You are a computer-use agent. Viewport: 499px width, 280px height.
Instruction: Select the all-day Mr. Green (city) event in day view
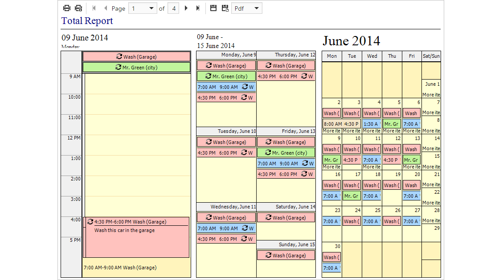point(136,67)
